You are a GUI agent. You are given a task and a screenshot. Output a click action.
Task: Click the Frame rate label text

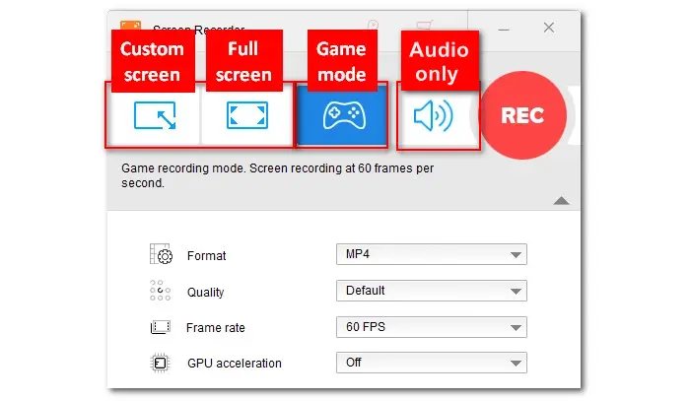click(x=216, y=328)
